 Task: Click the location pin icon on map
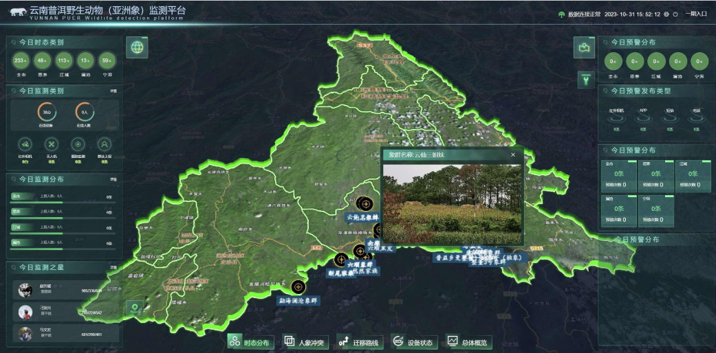tap(136, 309)
